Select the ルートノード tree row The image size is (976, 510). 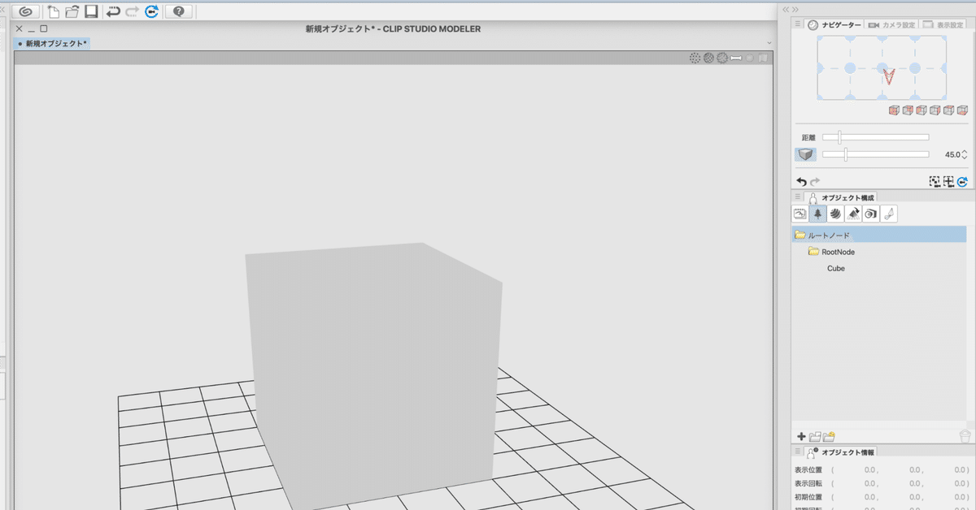point(879,235)
